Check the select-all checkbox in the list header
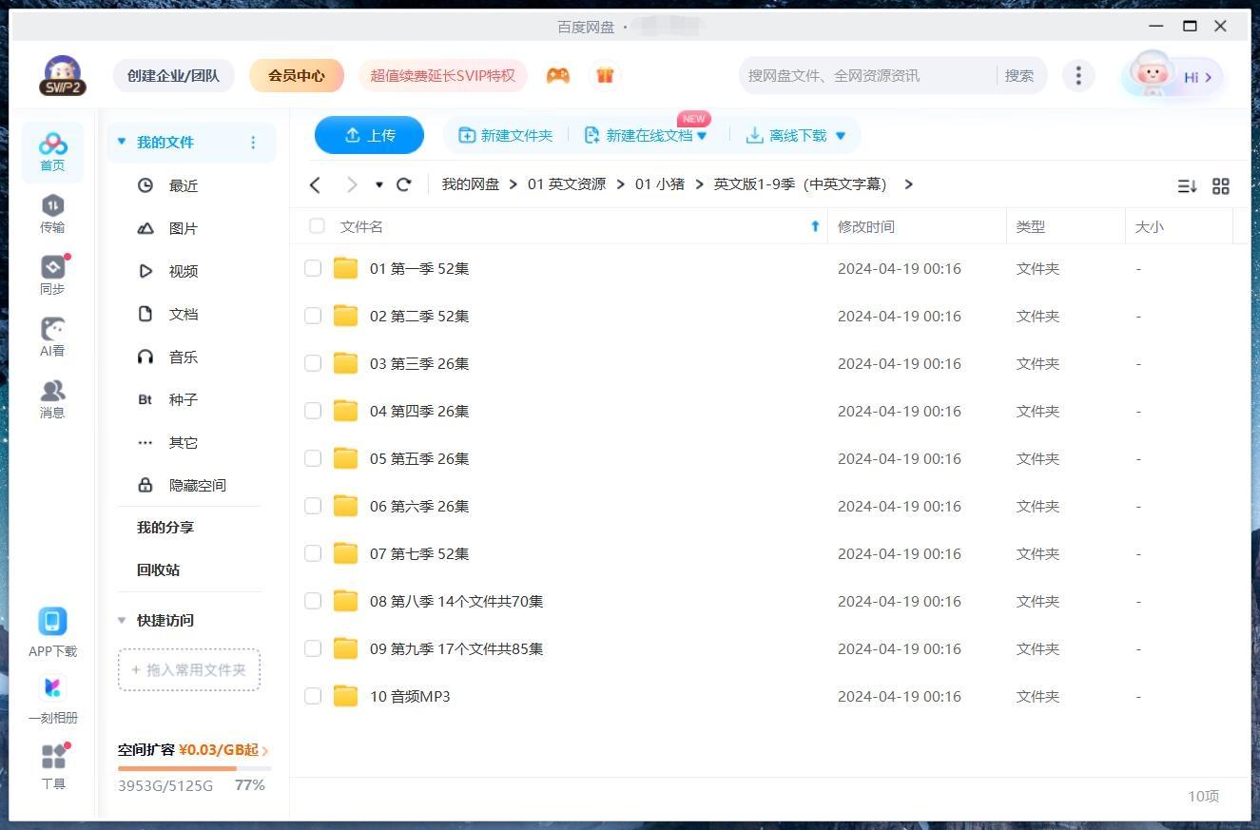Viewport: 1260px width, 830px height. tap(317, 226)
